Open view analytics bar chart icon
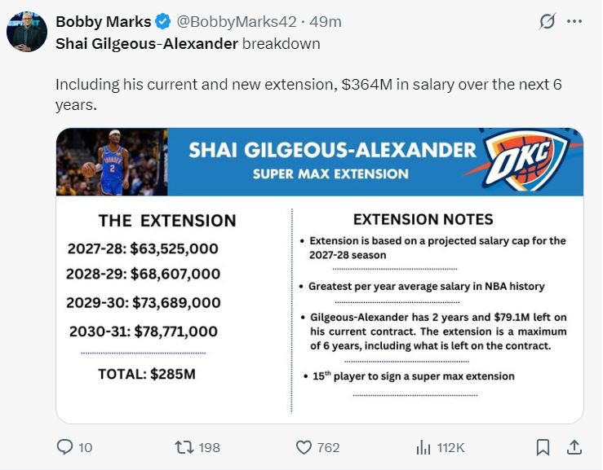The width and height of the screenshot is (603, 470). (x=423, y=447)
